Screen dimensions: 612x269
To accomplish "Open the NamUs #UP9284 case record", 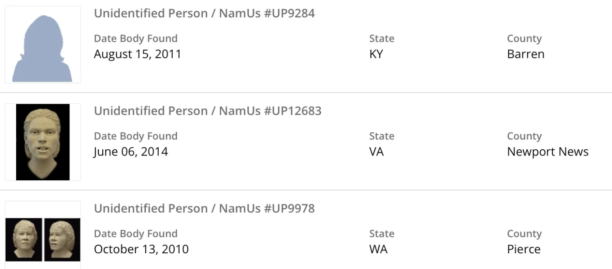I will click(x=204, y=14).
